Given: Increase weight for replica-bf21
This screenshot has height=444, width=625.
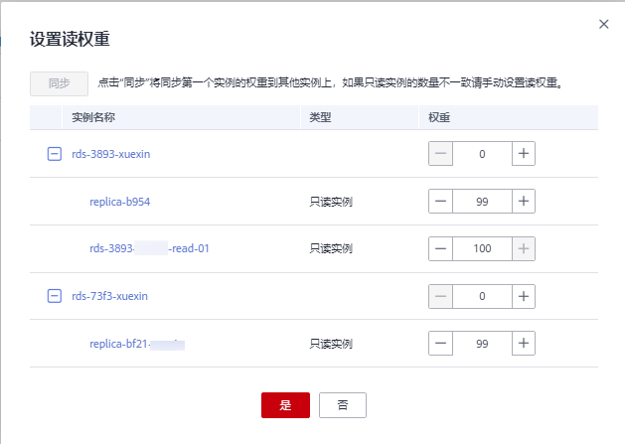Looking at the screenshot, I should [x=524, y=343].
